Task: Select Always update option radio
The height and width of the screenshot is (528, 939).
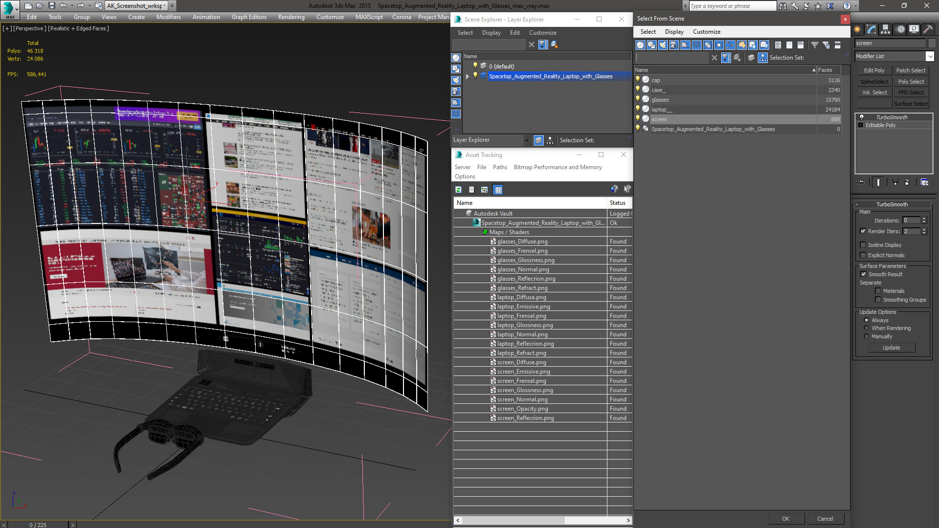Action: click(866, 320)
